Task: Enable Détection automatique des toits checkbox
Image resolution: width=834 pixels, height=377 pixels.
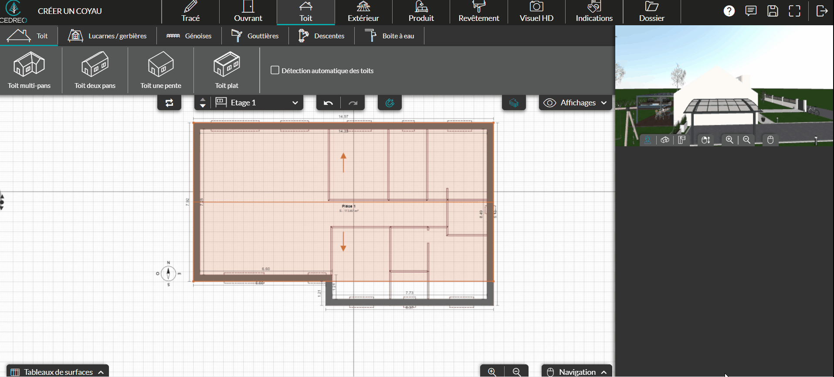Action: pyautogui.click(x=275, y=71)
